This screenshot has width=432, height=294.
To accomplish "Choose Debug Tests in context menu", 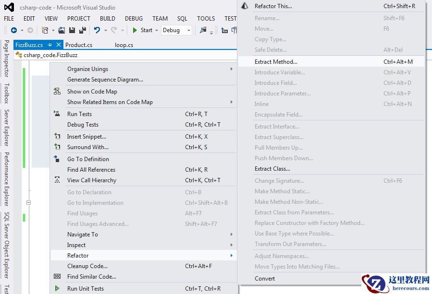I will click(144, 125).
